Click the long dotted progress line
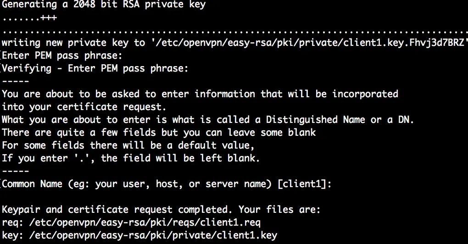 pyautogui.click(x=234, y=31)
